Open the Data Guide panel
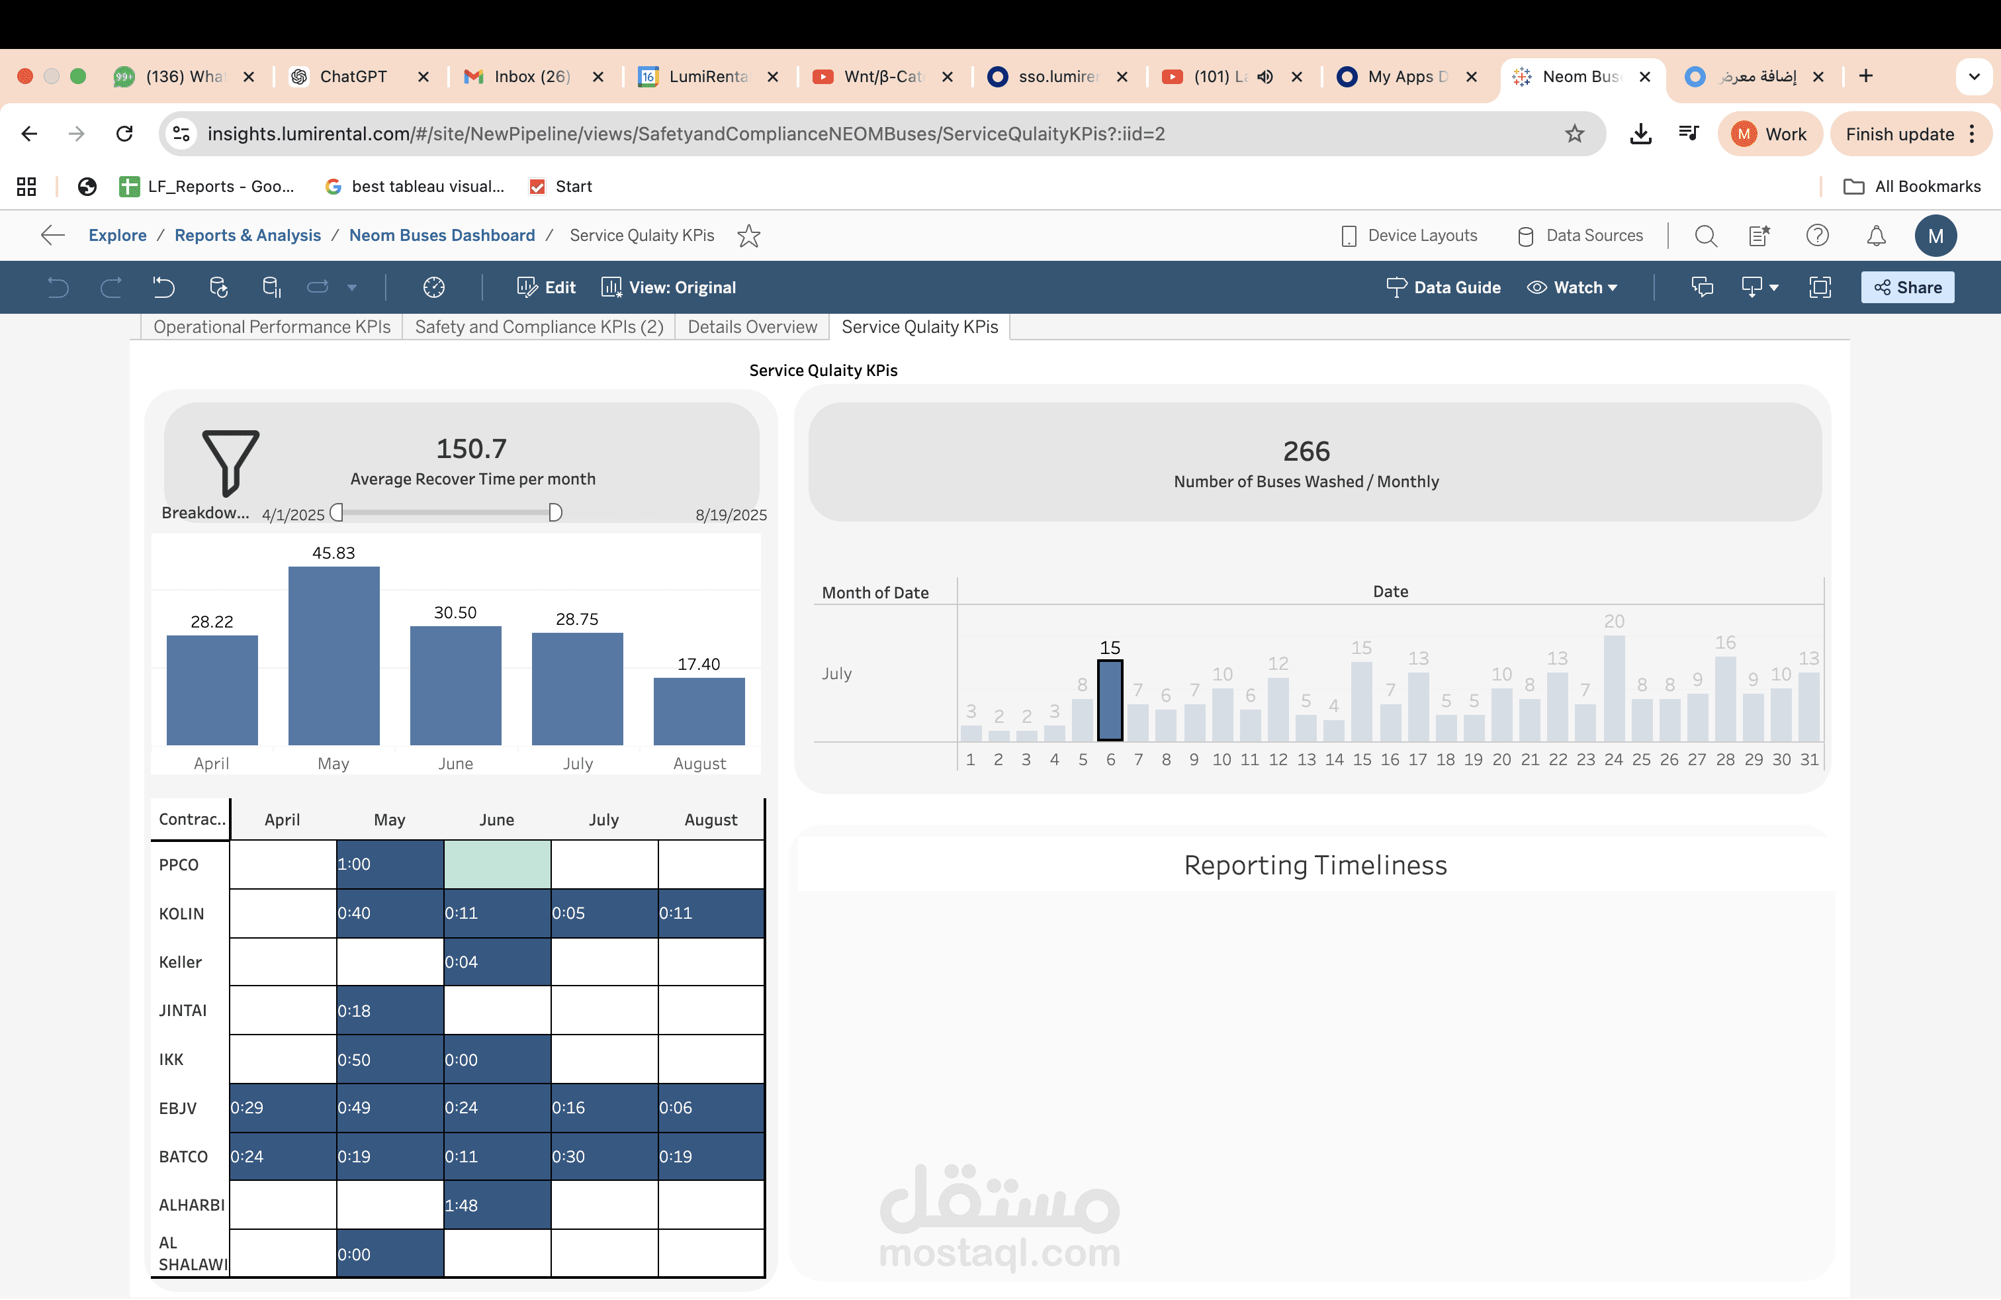 pyautogui.click(x=1443, y=287)
